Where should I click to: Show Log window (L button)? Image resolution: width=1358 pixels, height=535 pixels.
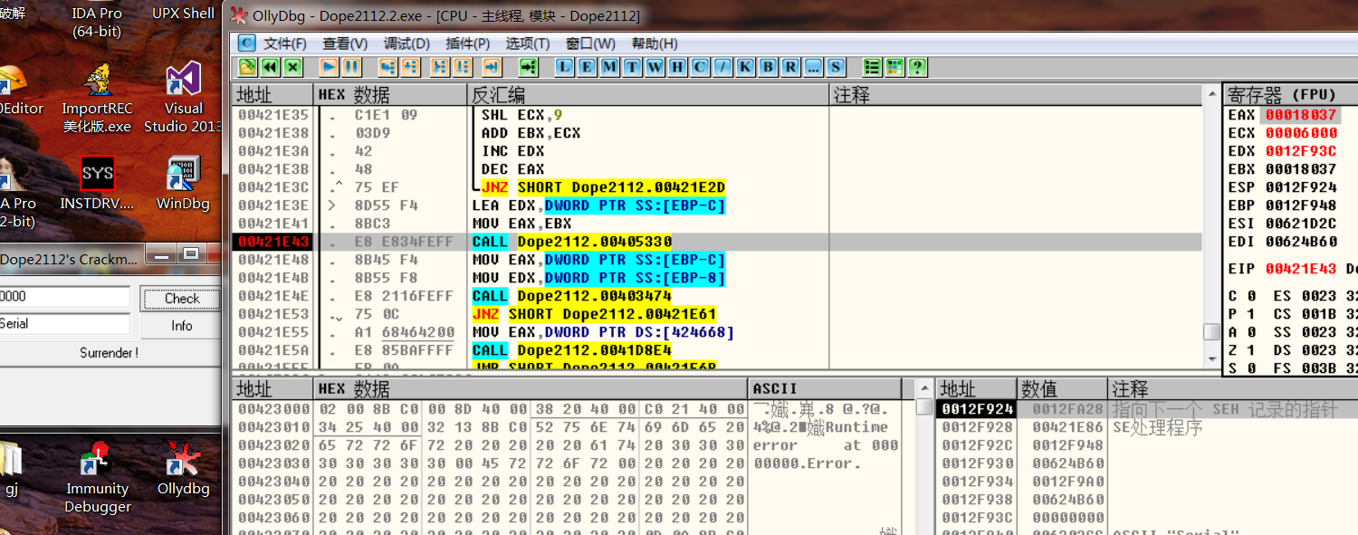(x=565, y=67)
